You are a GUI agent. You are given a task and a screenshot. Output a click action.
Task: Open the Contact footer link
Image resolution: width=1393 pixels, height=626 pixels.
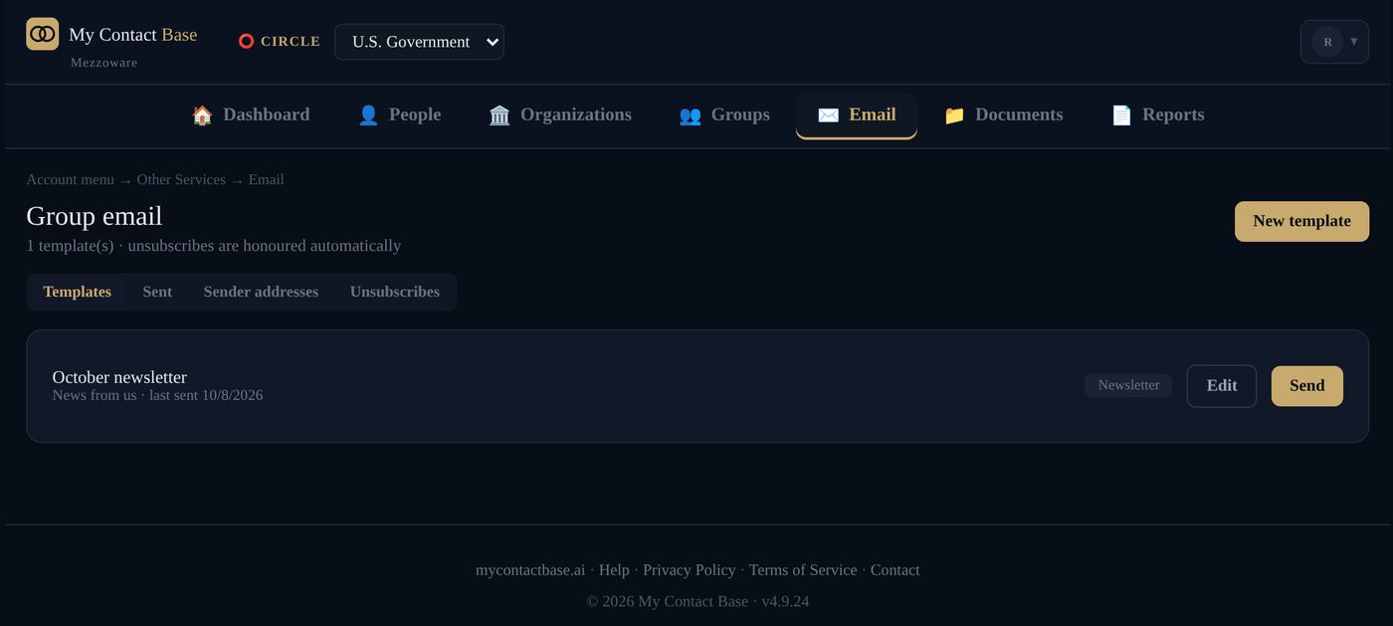(x=895, y=570)
